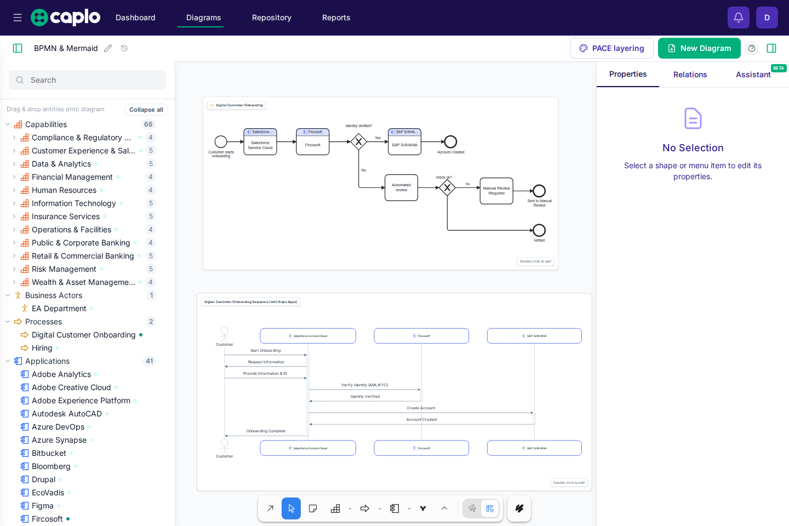Click the Automated review task in BPMN

pos(401,188)
